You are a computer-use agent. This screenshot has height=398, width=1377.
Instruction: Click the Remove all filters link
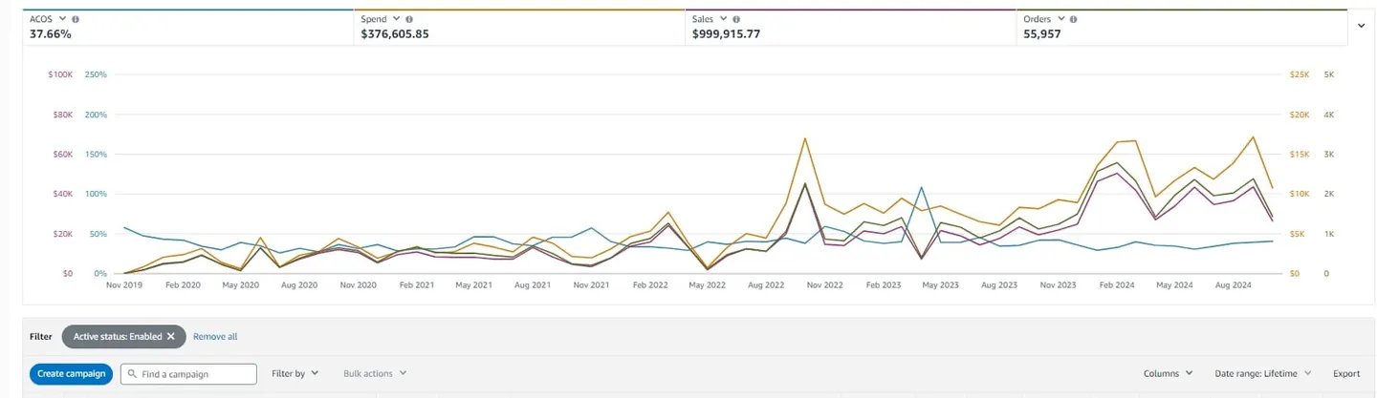pos(215,337)
